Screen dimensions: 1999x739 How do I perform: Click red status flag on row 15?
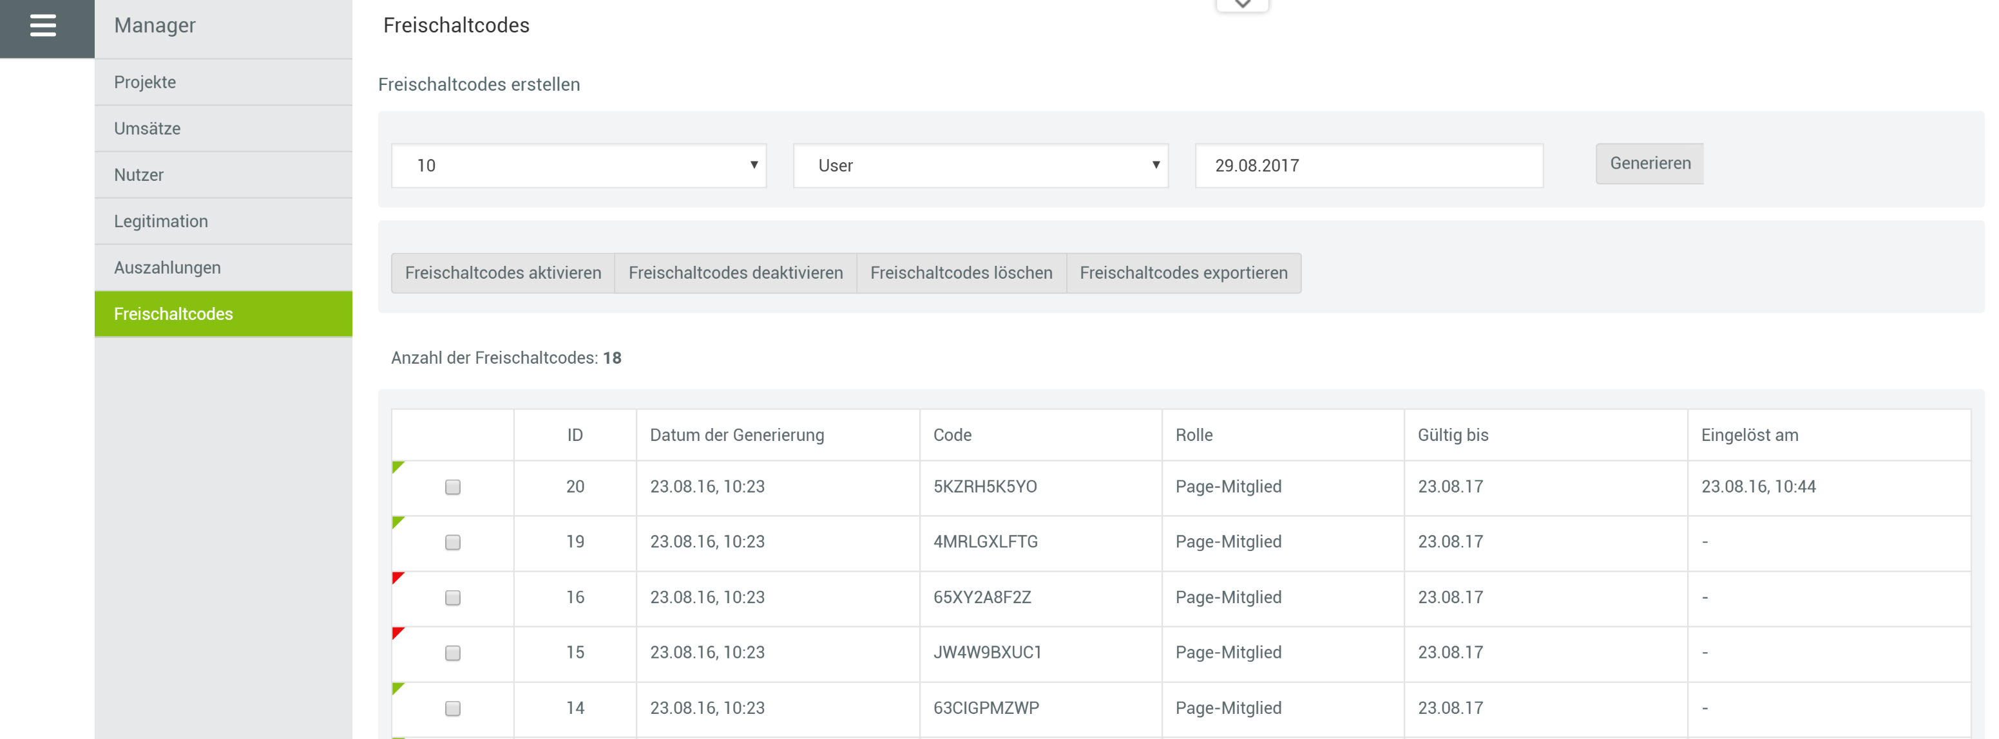point(397,632)
